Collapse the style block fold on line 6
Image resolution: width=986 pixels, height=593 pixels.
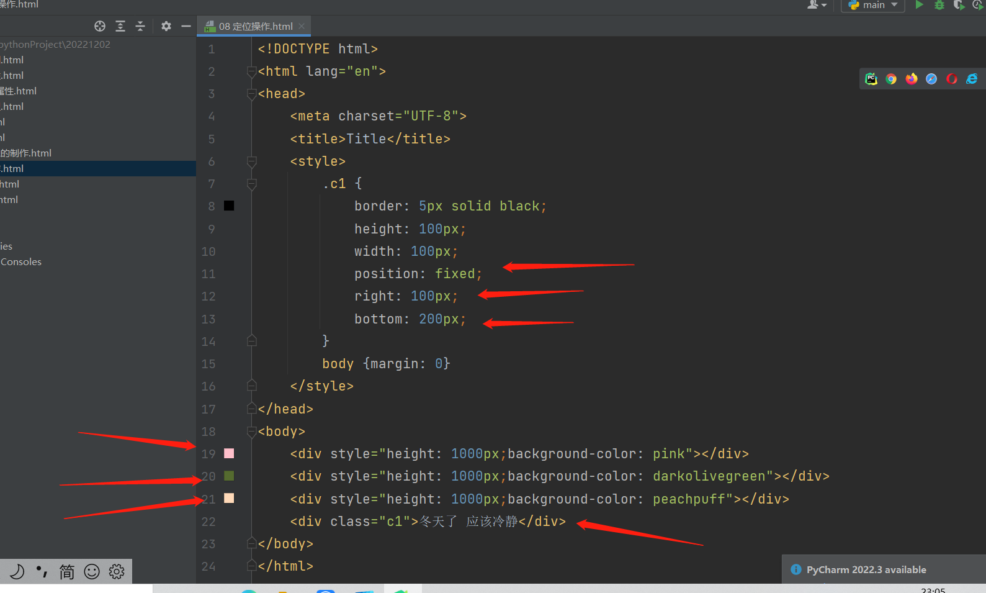pos(252,161)
